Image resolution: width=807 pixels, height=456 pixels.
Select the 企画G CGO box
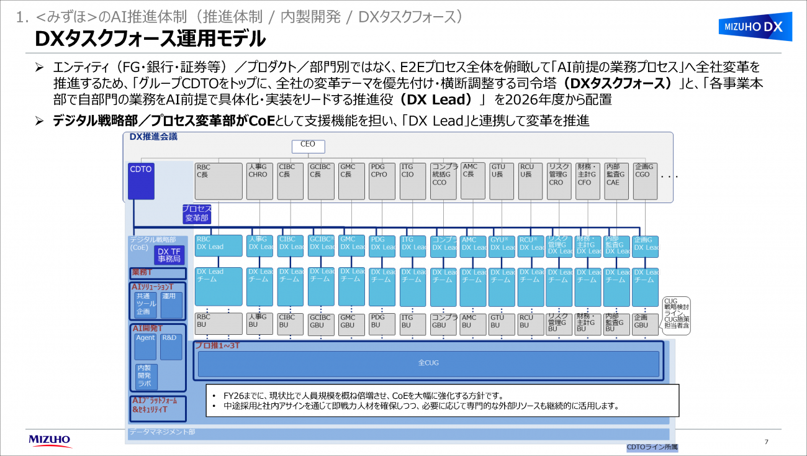(645, 181)
